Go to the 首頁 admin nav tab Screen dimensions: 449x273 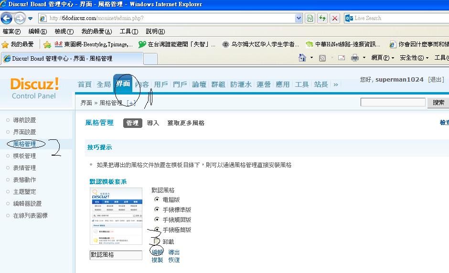pyautogui.click(x=85, y=84)
